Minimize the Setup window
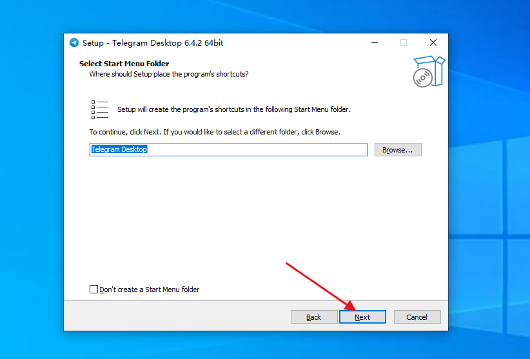 point(374,43)
